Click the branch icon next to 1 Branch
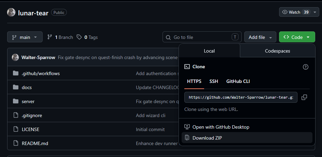 [50, 37]
